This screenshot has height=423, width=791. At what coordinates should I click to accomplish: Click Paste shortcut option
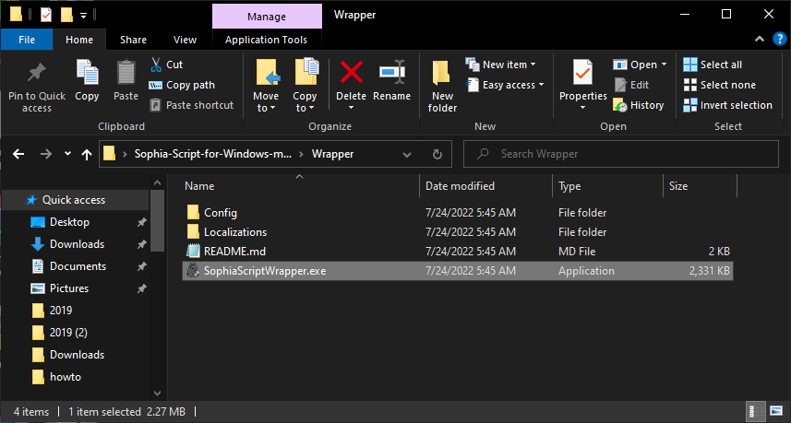pos(192,105)
